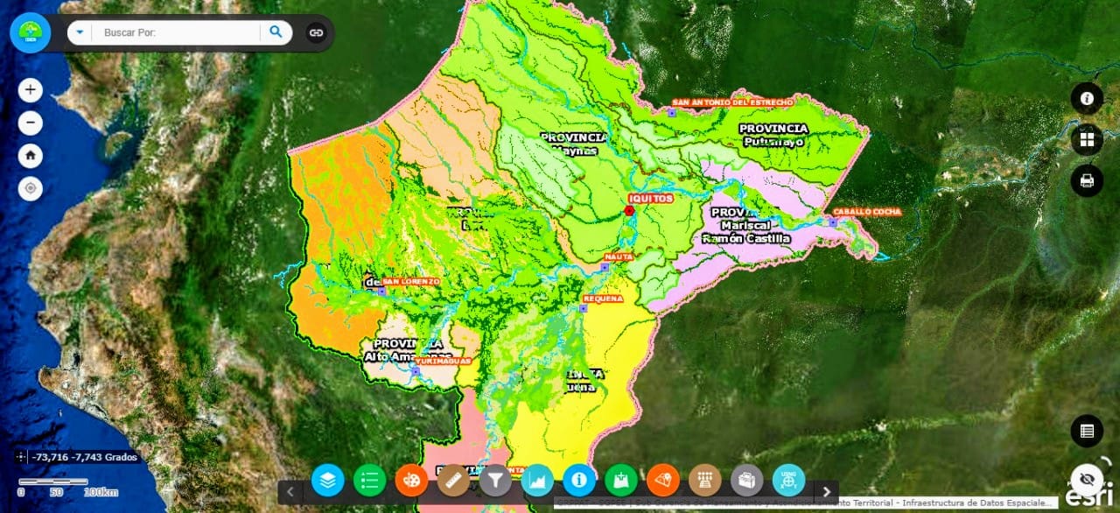The width and height of the screenshot is (1120, 513).
Task: Open the green Legend list icon
Action: (x=370, y=480)
